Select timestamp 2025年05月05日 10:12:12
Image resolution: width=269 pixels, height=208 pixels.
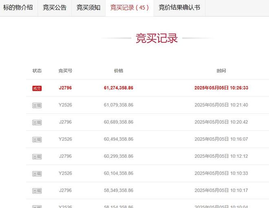pos(221,156)
